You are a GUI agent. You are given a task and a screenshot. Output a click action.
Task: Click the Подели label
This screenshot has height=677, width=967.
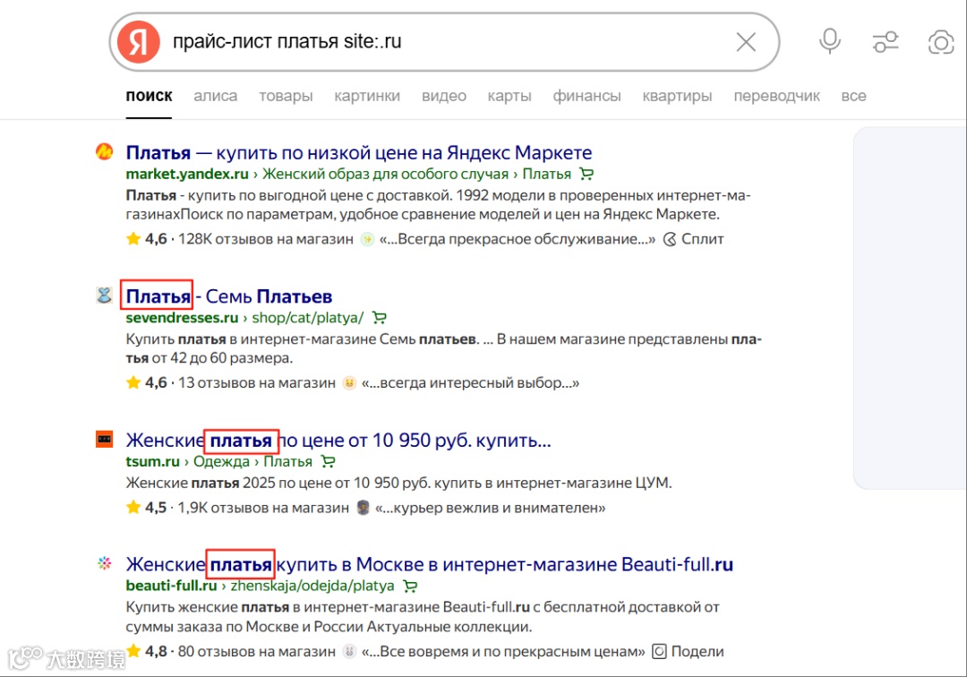click(697, 652)
